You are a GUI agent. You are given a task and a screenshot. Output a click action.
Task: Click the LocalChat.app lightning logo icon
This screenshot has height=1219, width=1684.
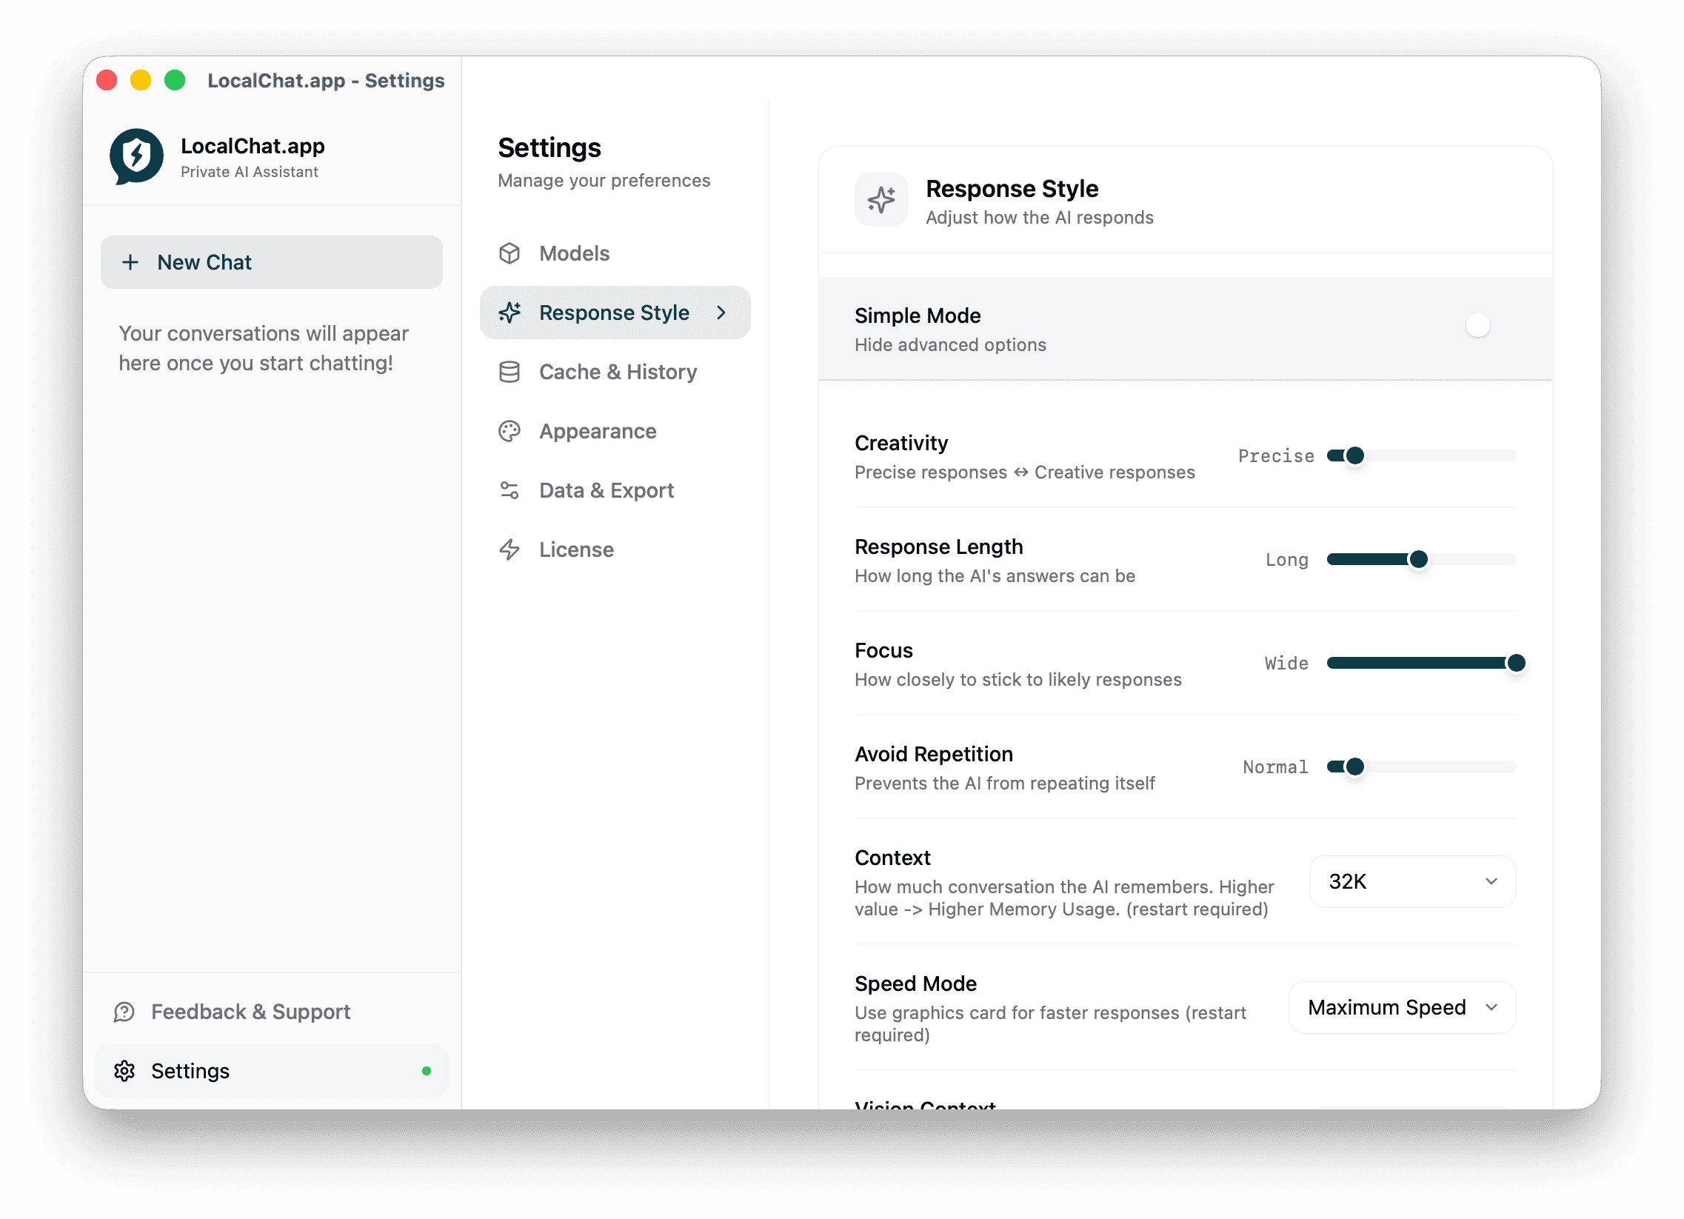click(136, 157)
